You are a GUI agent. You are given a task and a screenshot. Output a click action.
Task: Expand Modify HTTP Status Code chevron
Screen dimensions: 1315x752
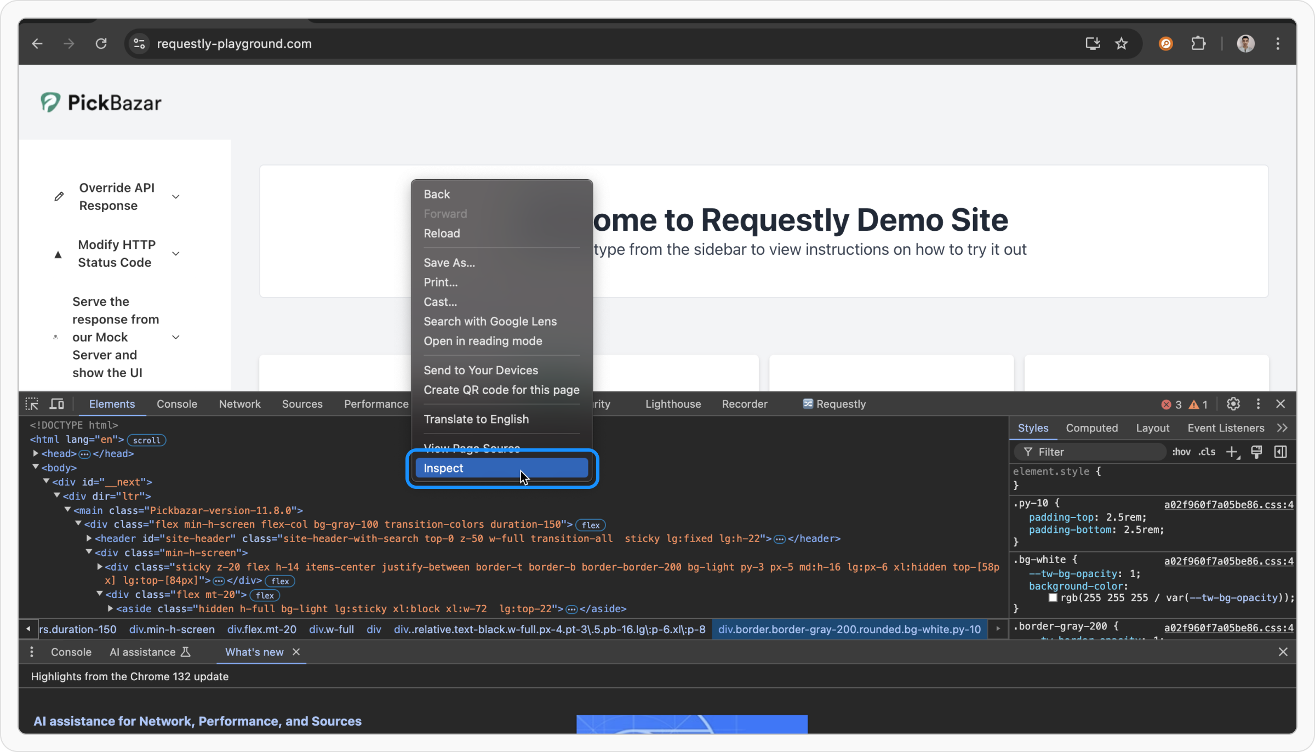[x=176, y=254]
